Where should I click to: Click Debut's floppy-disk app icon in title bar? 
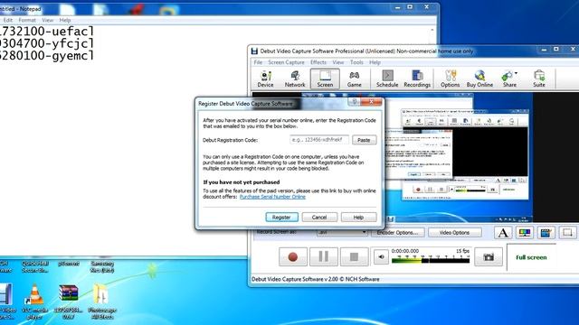tap(254, 51)
